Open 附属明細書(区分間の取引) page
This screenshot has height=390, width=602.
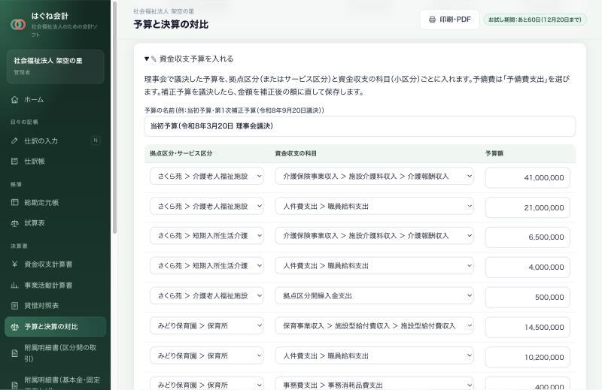(x=55, y=353)
